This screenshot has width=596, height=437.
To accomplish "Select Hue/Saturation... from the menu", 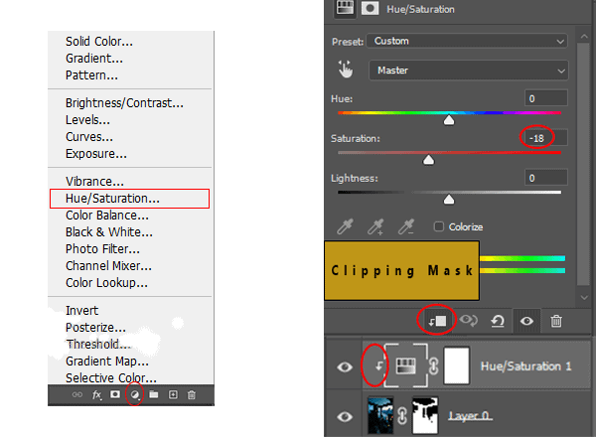I will coord(112,199).
